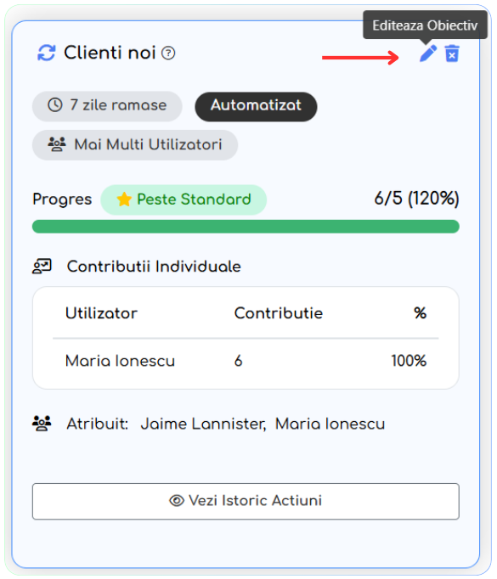Open Vezi Istoric Actiuni
This screenshot has width=497, height=579.
(246, 501)
